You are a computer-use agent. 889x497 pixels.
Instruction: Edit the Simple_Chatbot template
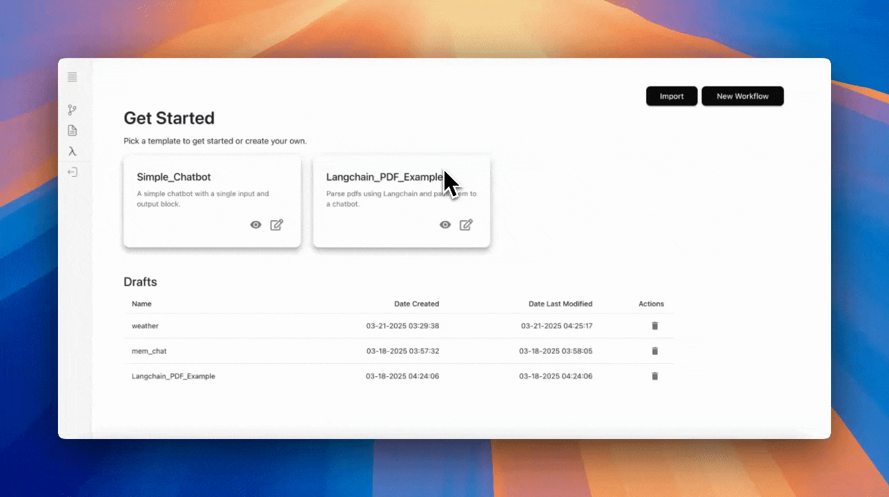coord(277,224)
